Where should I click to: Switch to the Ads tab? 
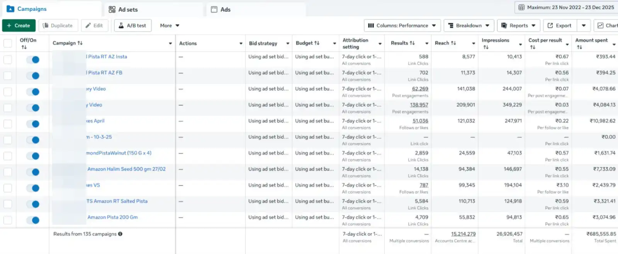coord(221,9)
